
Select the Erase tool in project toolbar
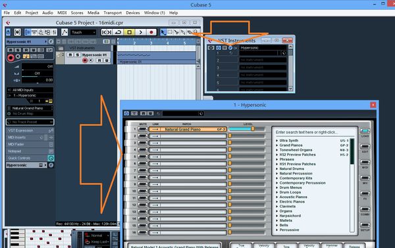tap(189, 32)
